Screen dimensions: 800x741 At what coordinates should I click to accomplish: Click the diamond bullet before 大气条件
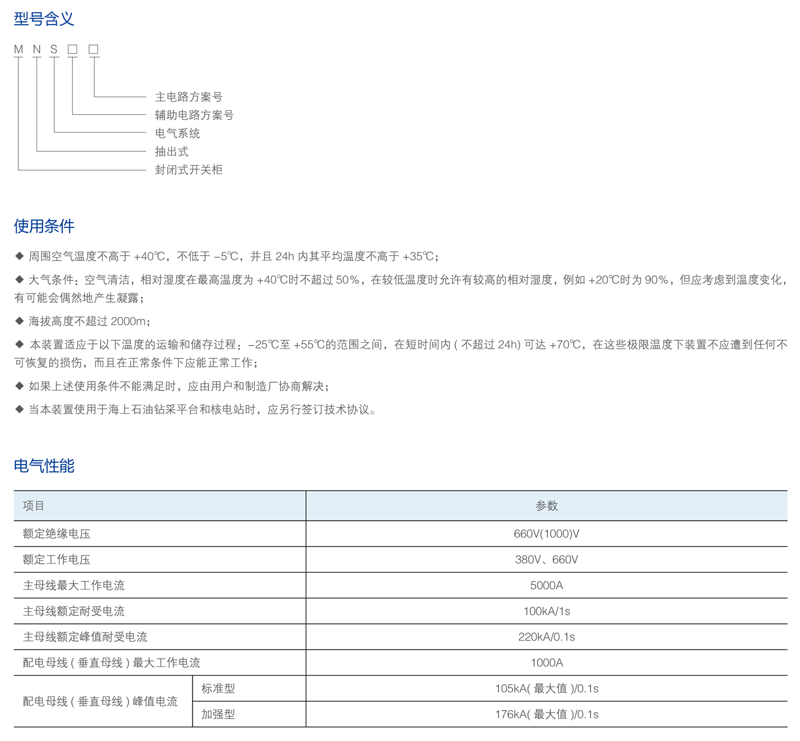[x=19, y=279]
